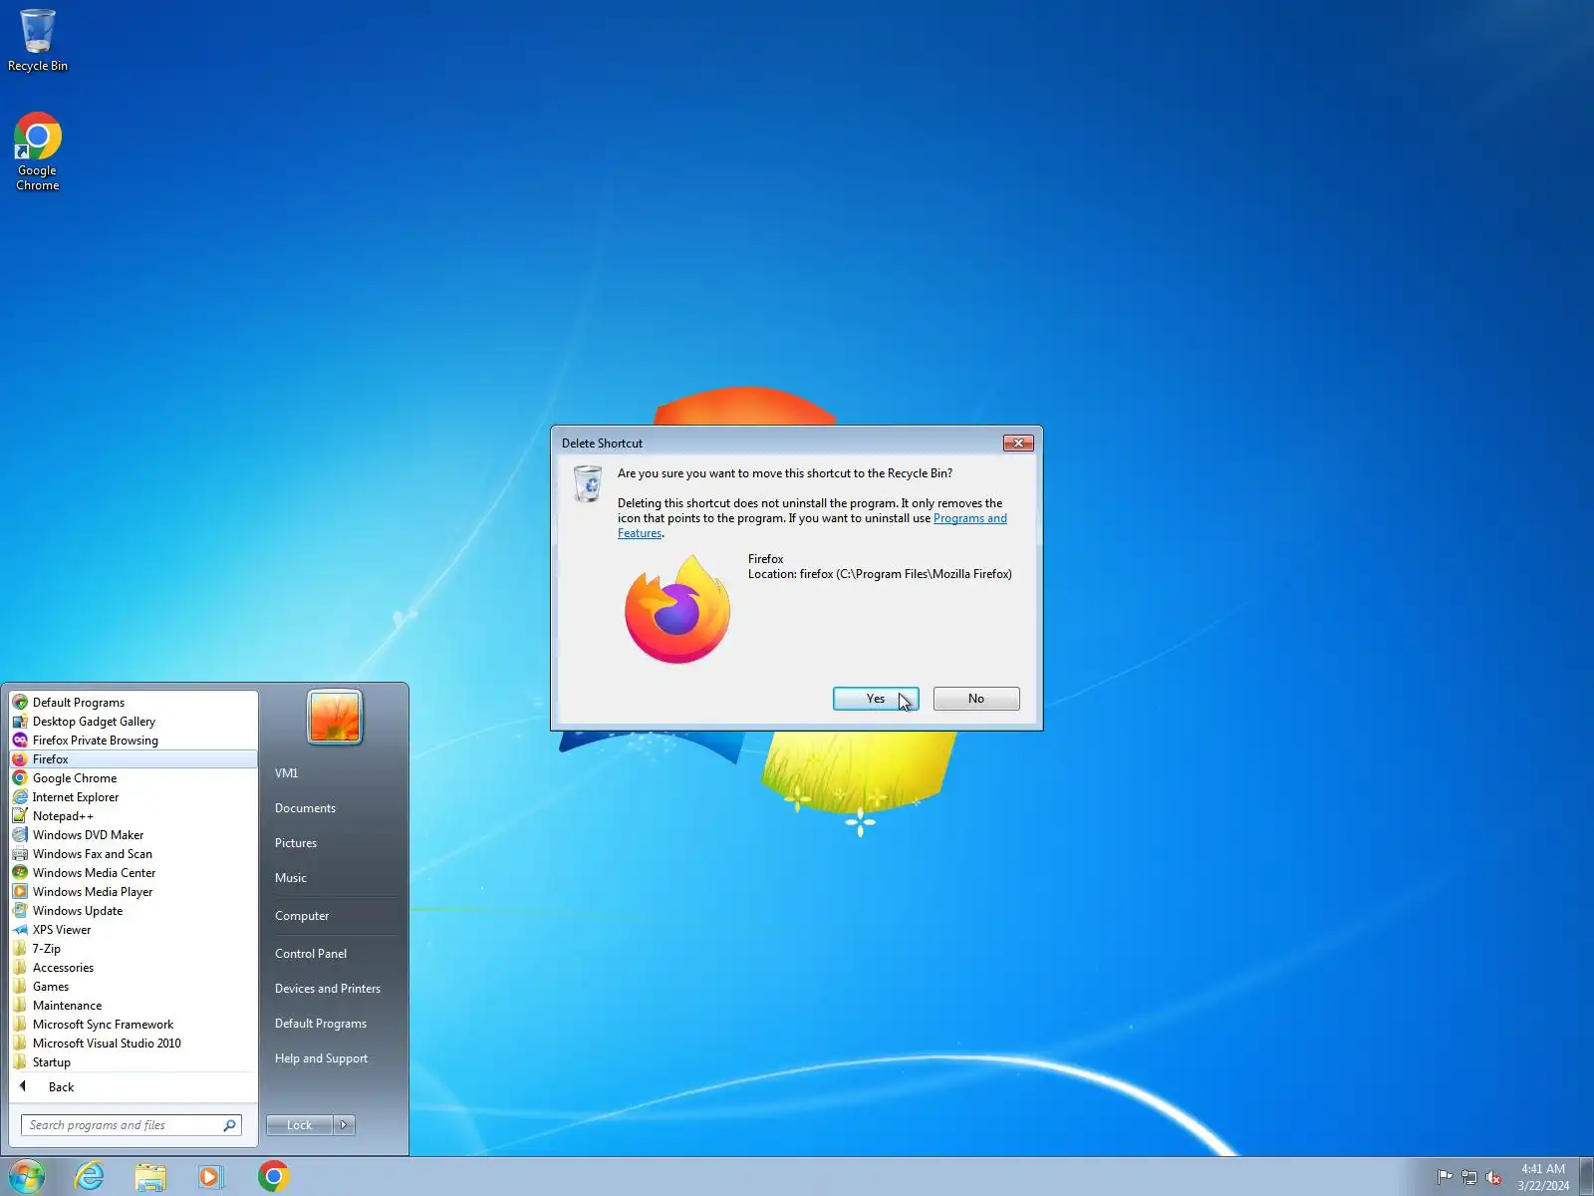Click the search magnifier icon in Start menu
The width and height of the screenshot is (1594, 1196).
229,1125
